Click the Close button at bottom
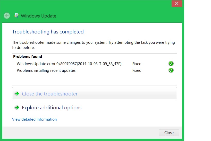Image resolution: width=211 pixels, height=141 pixels. (x=169, y=133)
